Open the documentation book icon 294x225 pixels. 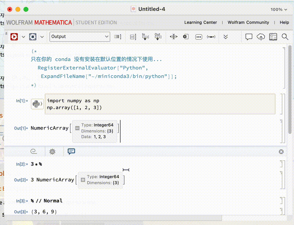point(273,37)
